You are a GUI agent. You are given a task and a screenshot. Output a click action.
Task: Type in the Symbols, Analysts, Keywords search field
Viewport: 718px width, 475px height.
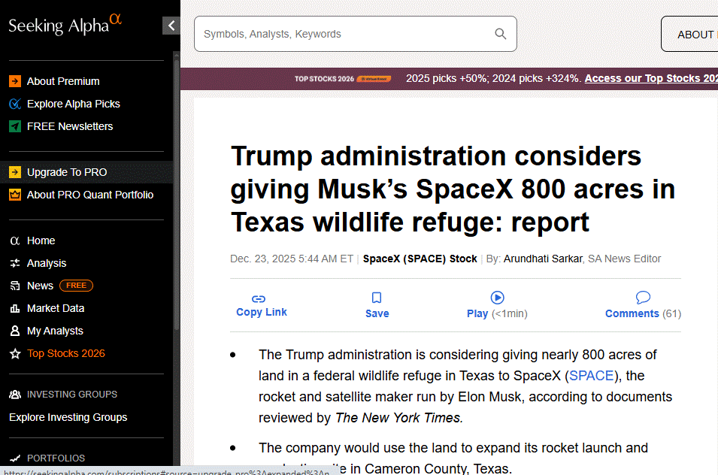[346, 34]
